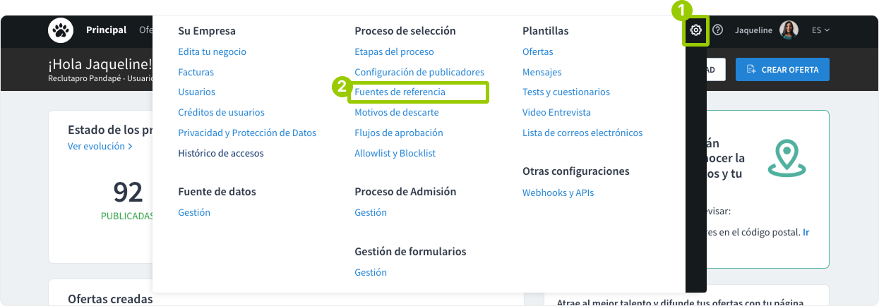This screenshot has width=879, height=306.
Task: Open Gestión under Fuente de datos
Action: 194,212
